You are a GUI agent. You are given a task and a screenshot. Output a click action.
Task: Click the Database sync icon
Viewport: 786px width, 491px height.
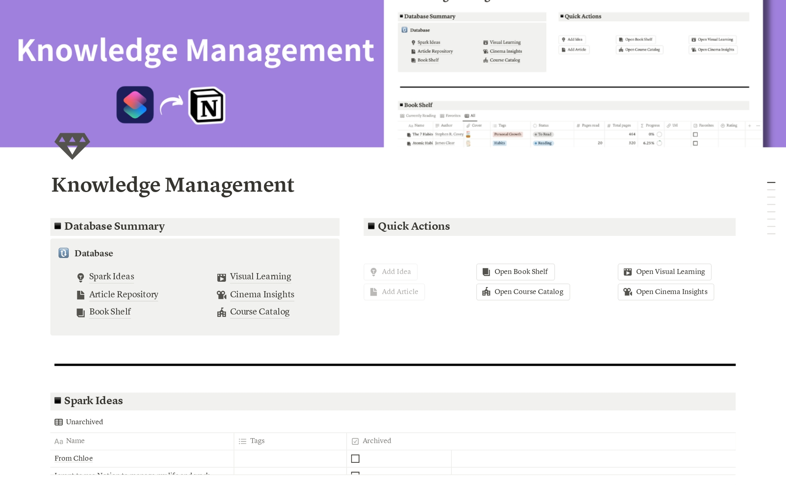point(63,253)
